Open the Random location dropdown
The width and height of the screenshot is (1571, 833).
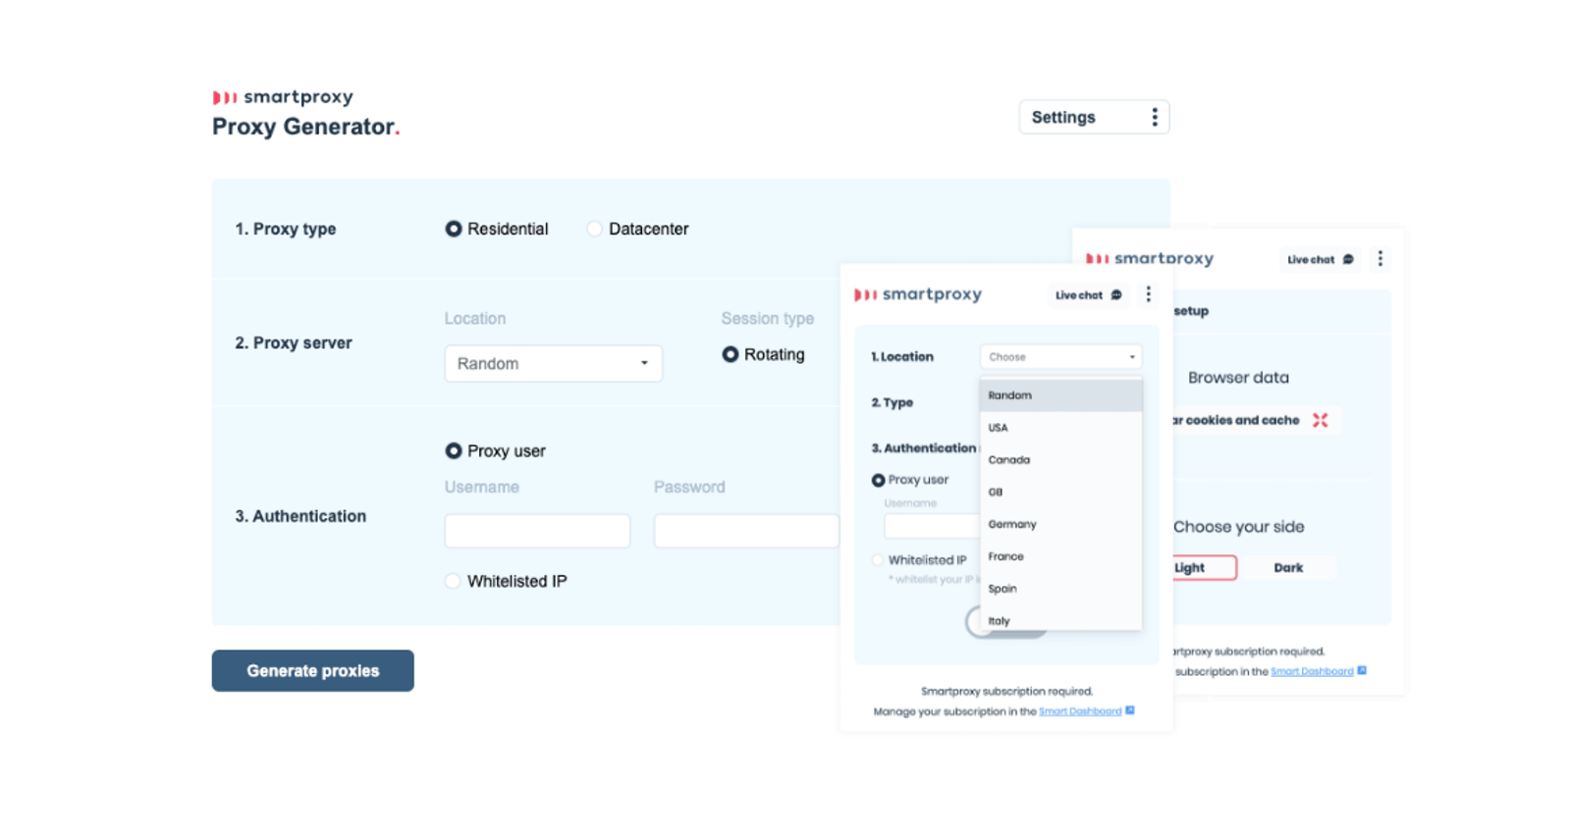pos(553,363)
